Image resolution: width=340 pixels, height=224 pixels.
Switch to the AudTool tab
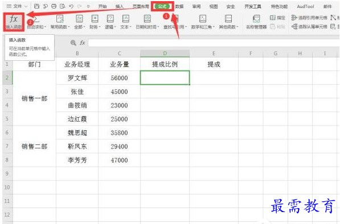305,6
